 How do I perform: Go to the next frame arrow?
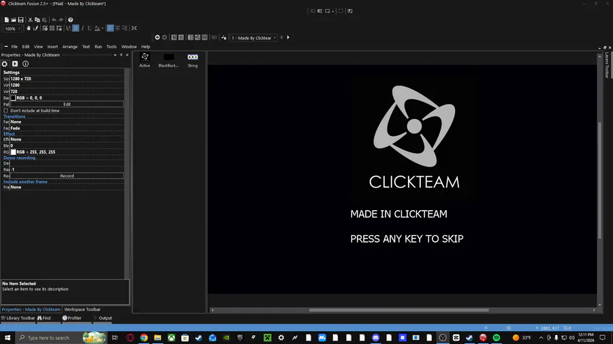pos(288,37)
